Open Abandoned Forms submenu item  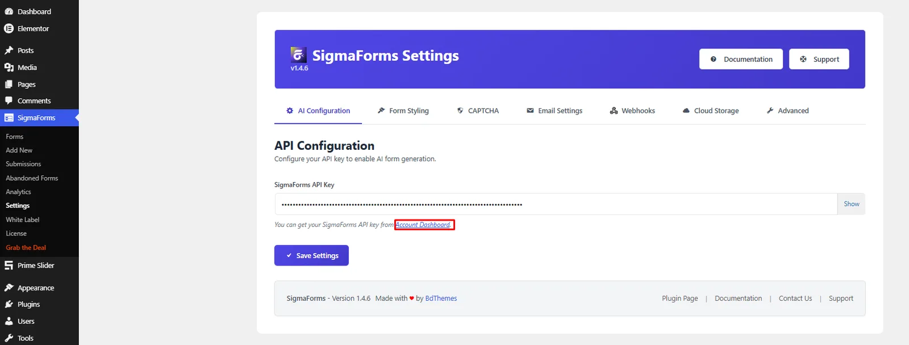32,178
